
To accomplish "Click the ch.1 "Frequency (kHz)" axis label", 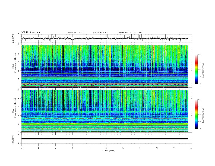I will coord(15,62).
